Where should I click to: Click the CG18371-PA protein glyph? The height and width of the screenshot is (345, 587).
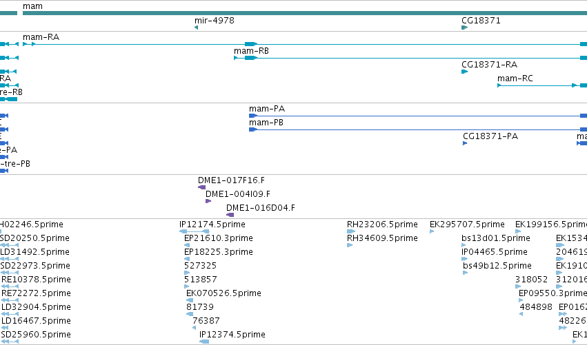point(465,143)
